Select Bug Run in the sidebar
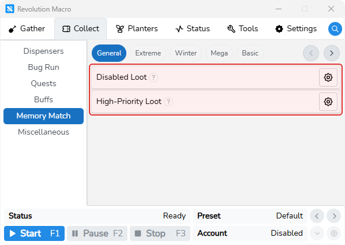 pyautogui.click(x=44, y=67)
